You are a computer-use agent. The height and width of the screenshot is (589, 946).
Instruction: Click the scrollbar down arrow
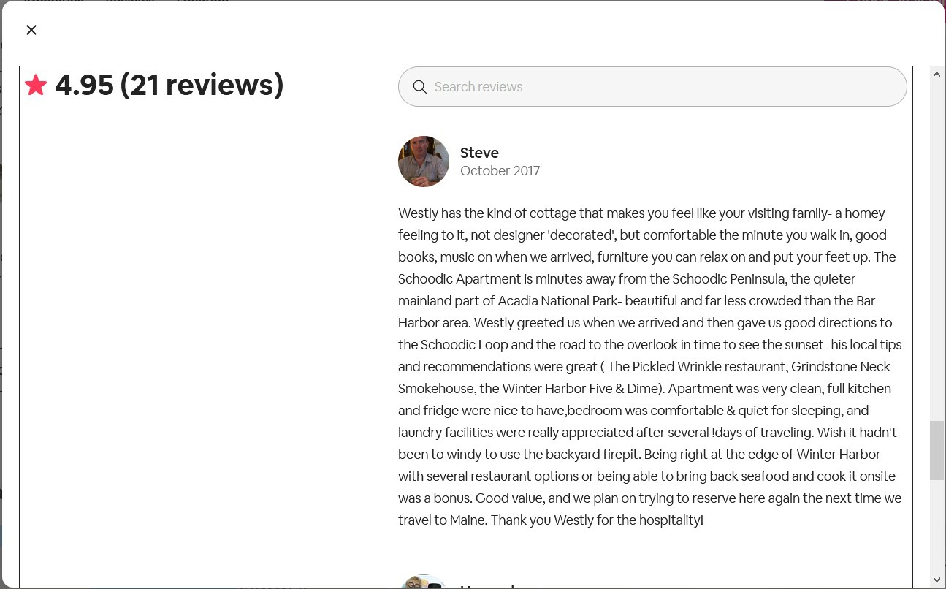pos(937,579)
